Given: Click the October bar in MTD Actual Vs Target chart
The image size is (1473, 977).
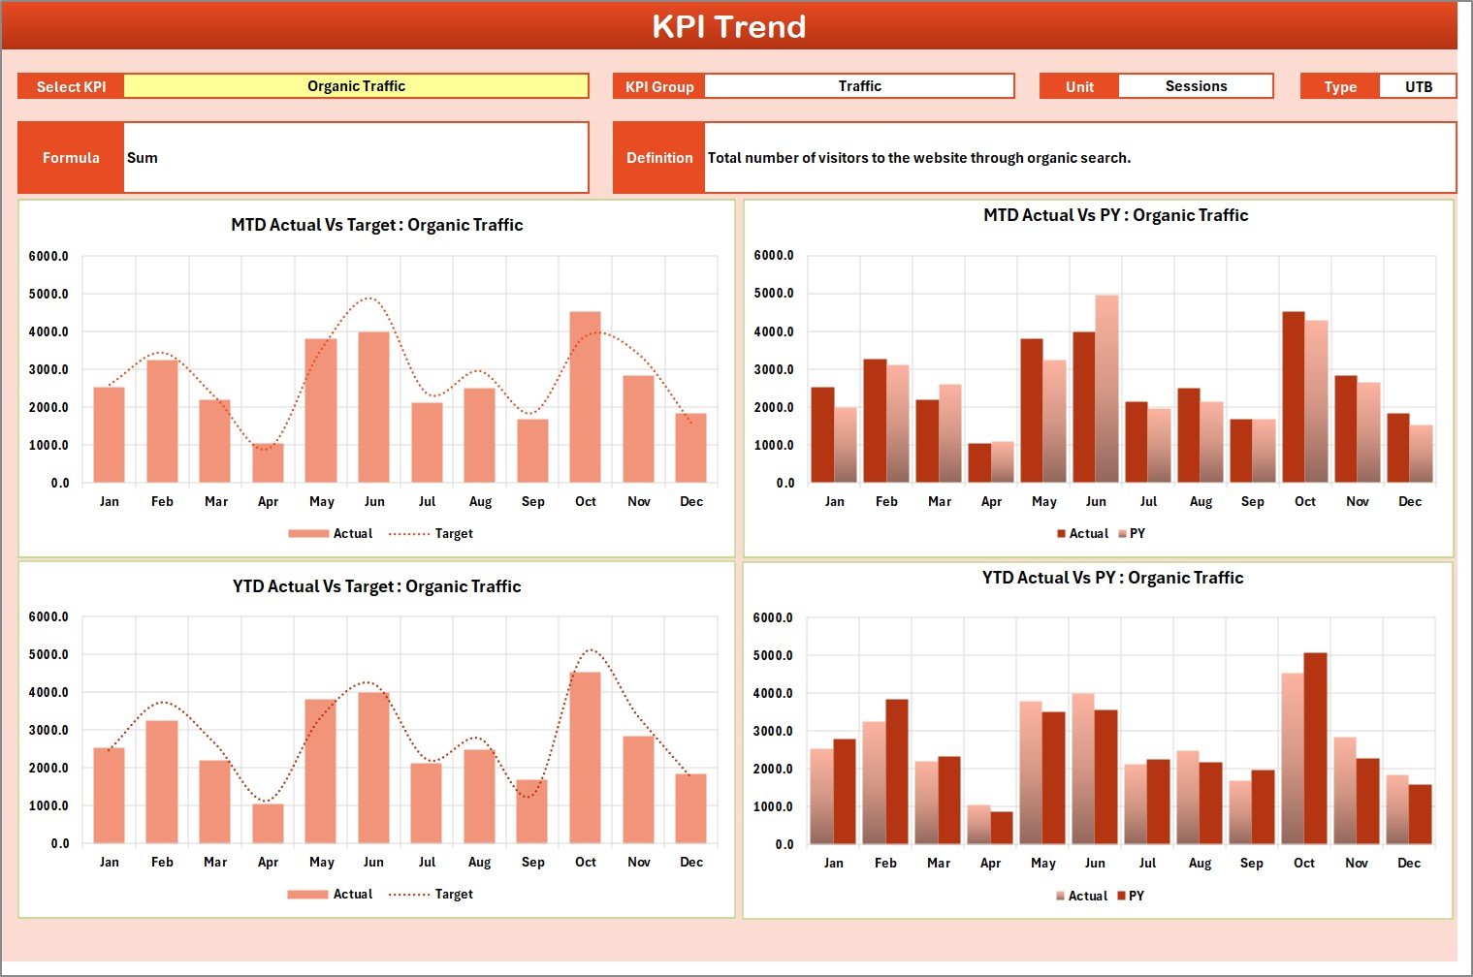Looking at the screenshot, I should [586, 397].
